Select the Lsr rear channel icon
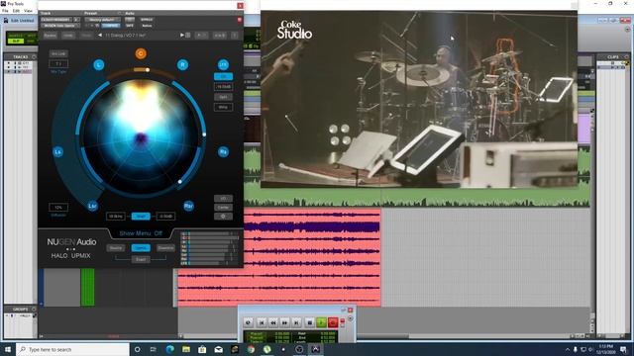The image size is (634, 356). (x=92, y=206)
